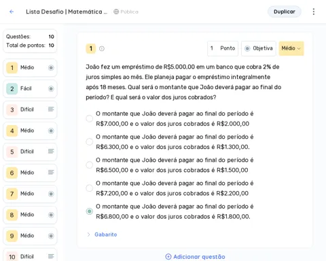This screenshot has width=326, height=261.
Task: Click the Duplicar button
Action: (x=285, y=12)
